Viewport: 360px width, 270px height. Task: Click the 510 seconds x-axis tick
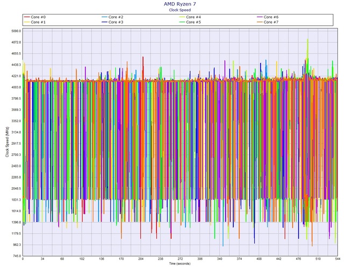318,259
